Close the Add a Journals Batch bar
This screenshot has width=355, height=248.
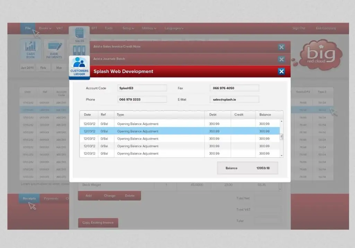pos(281,59)
